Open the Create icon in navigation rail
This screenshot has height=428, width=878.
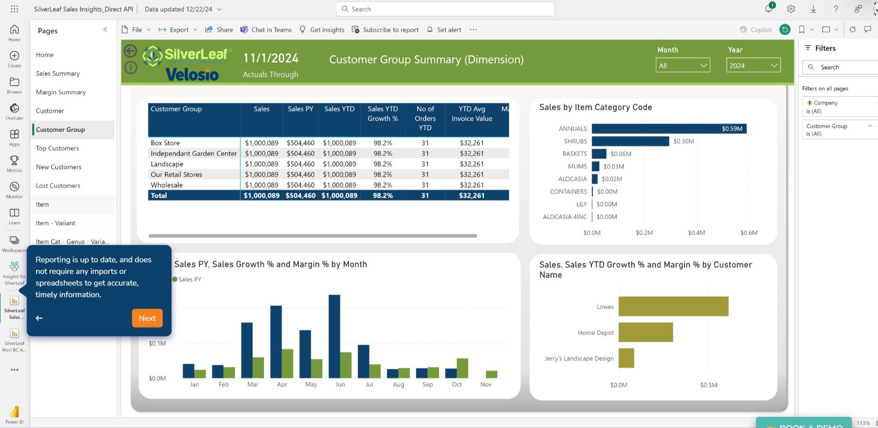[14, 59]
